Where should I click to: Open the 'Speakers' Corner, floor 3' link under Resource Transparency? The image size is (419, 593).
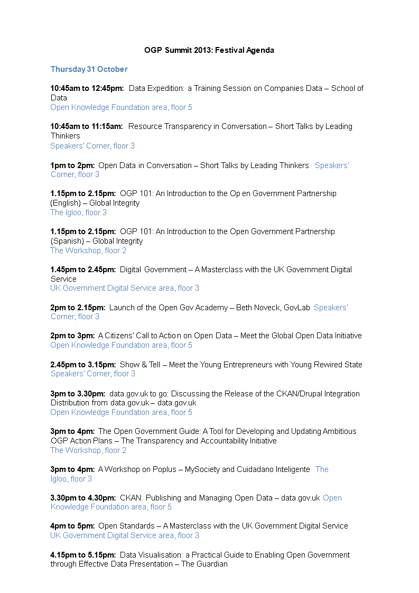coord(92,146)
